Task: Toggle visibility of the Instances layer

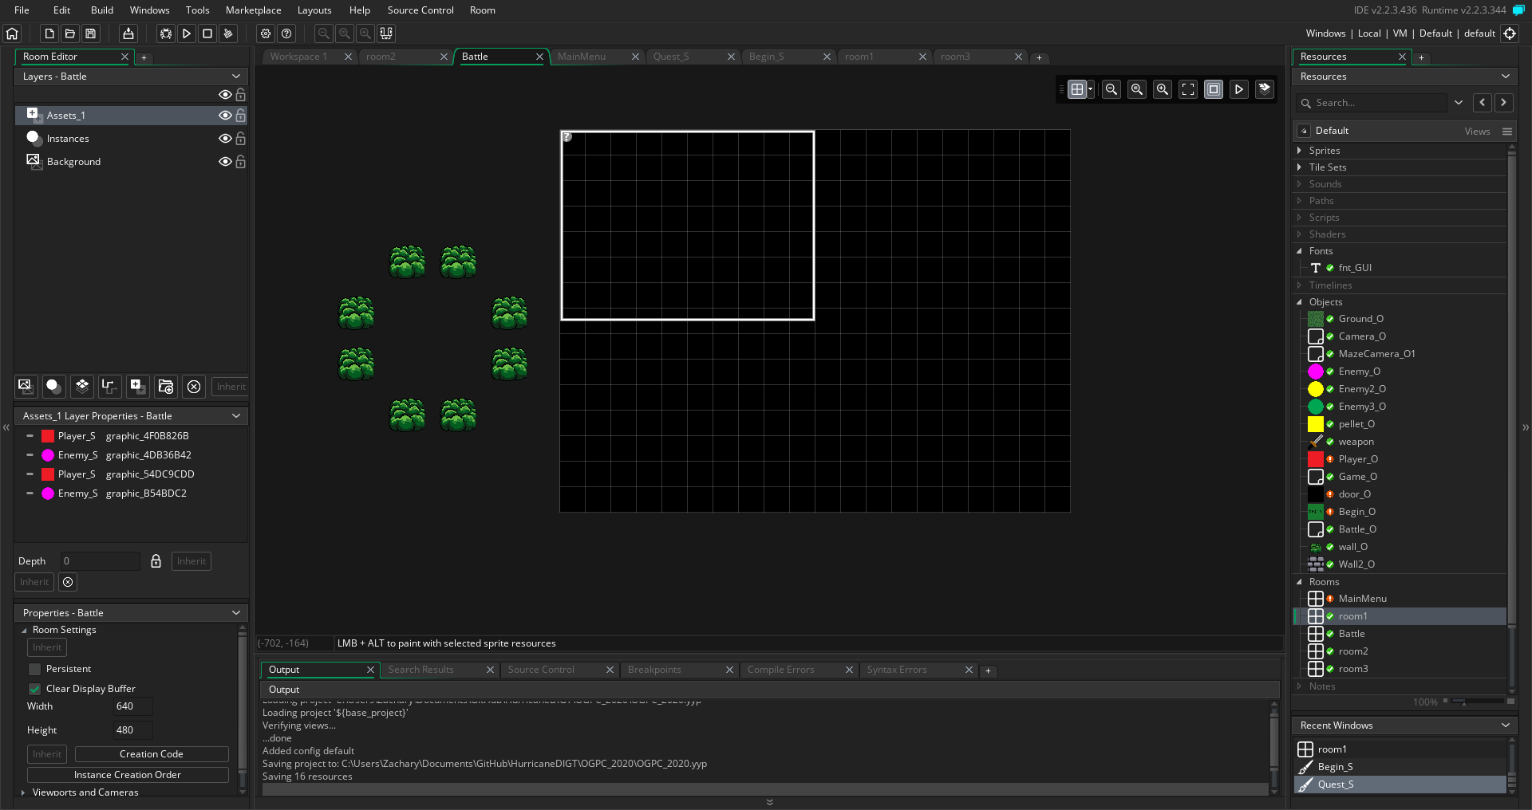Action: (x=225, y=139)
